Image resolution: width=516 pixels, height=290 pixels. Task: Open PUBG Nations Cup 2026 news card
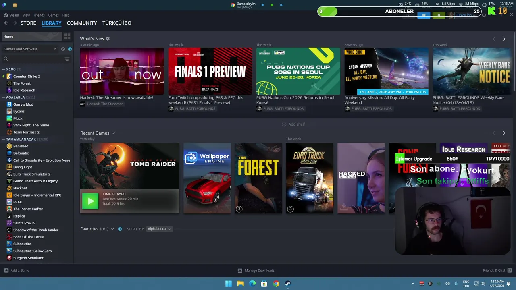pyautogui.click(x=298, y=71)
